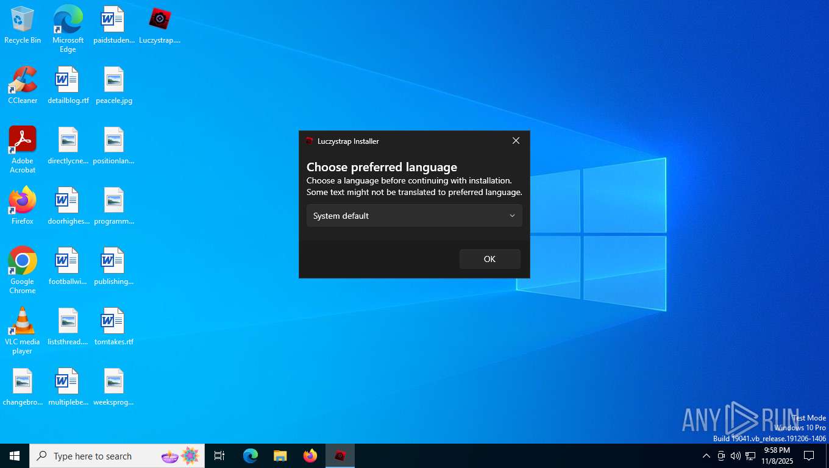Select the Firefox desktop shortcut
The height and width of the screenshot is (468, 829).
(23, 207)
